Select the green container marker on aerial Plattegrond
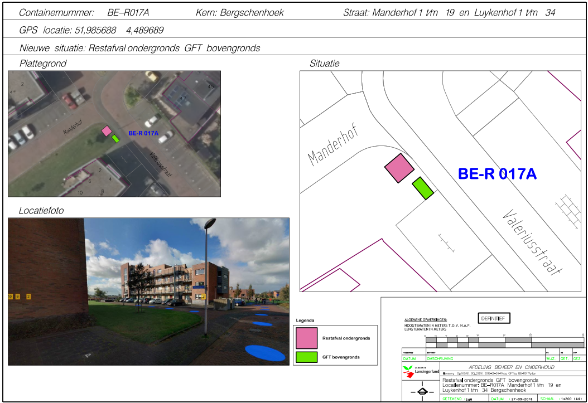Viewport: 588px width, 403px height. 115,138
